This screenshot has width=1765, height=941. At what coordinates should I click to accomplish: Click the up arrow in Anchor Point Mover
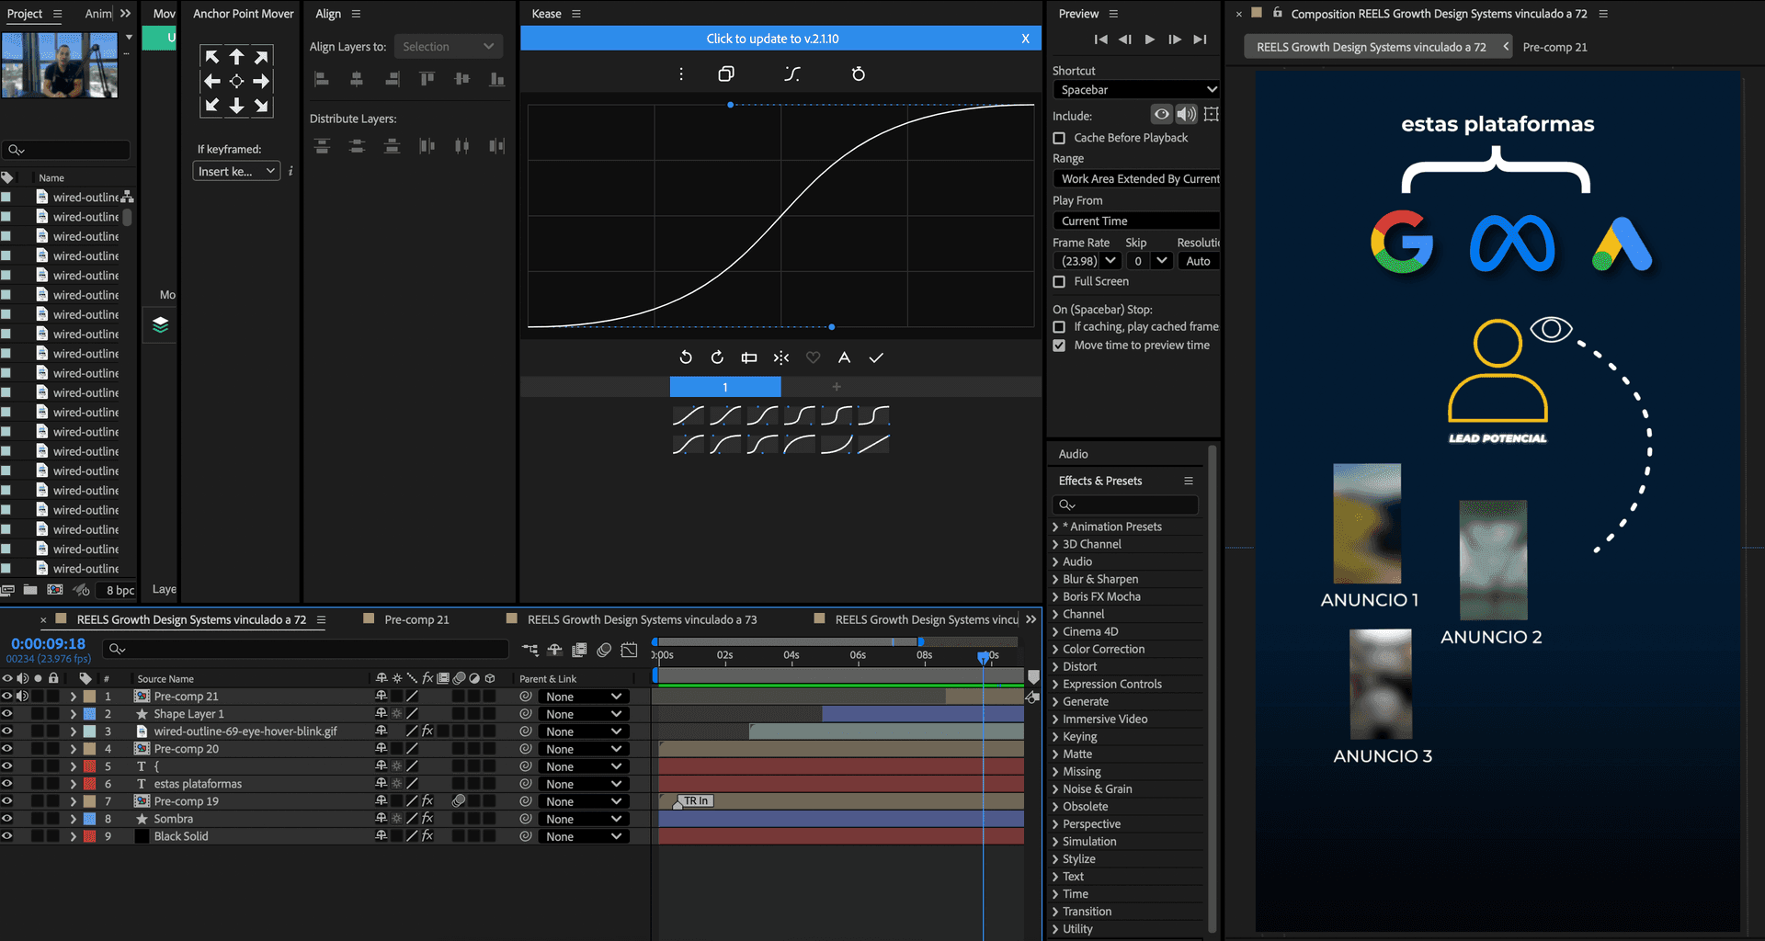236,57
